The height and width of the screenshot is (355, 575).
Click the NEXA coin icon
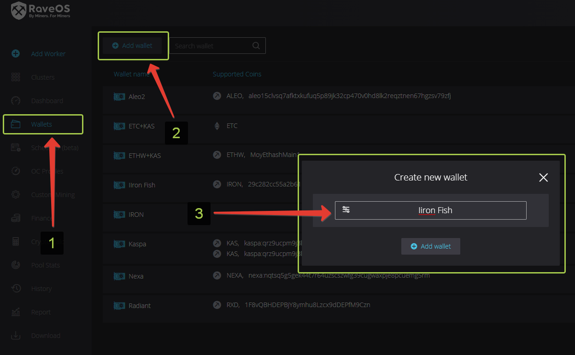pyautogui.click(x=217, y=276)
